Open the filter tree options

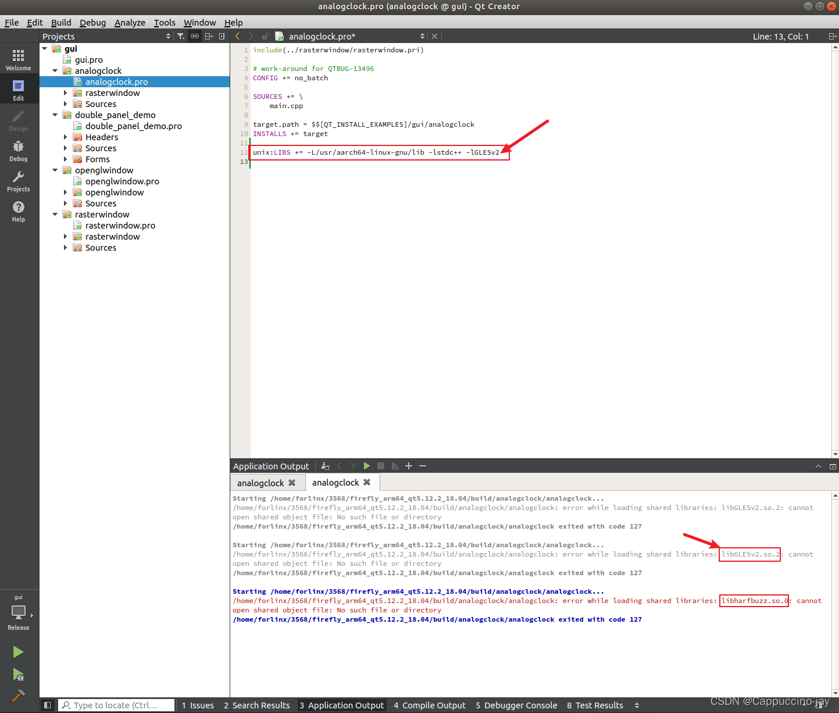(181, 36)
